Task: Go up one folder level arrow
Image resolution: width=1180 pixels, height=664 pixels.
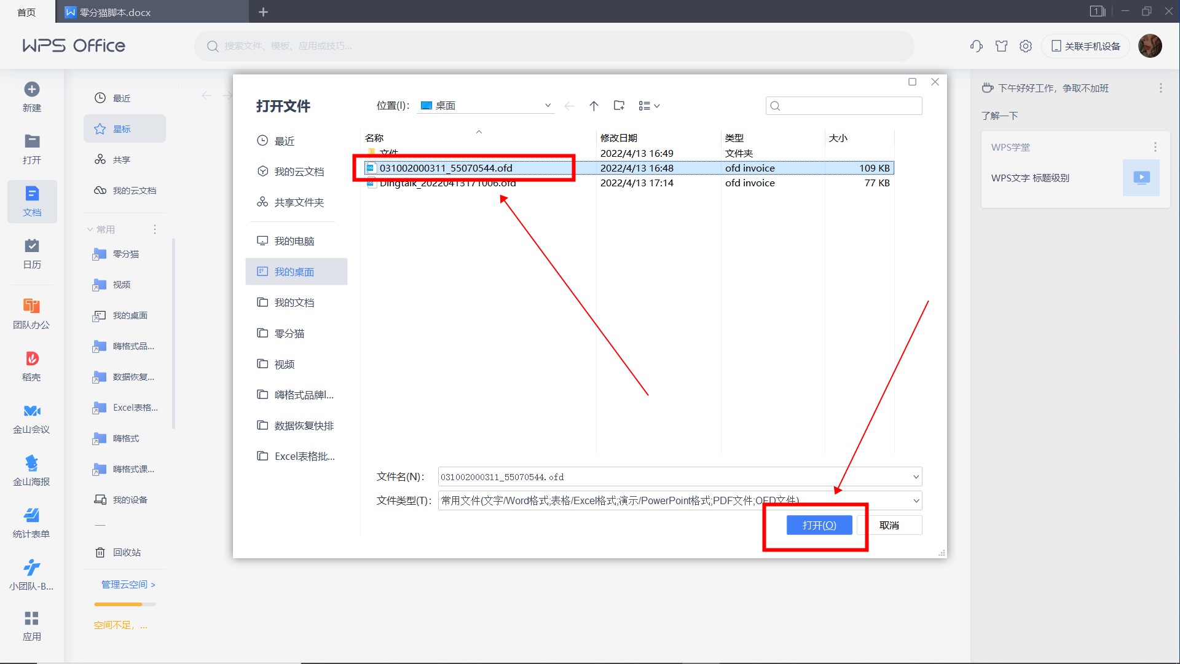Action: [594, 106]
